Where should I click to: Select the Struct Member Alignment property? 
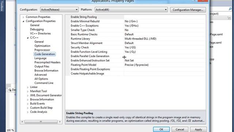pyautogui.click(x=86, y=43)
